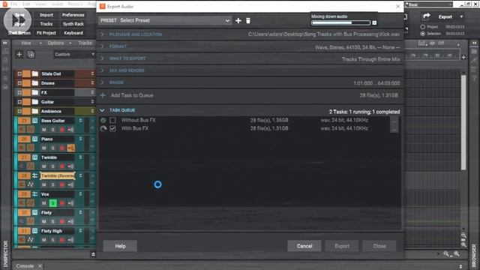Click the Bass Guitar track type icon
This screenshot has width=480, height=270.
pyautogui.click(x=35, y=121)
